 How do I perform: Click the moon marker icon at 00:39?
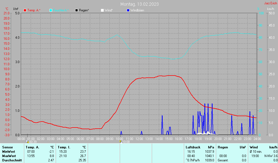[x=27, y=142]
